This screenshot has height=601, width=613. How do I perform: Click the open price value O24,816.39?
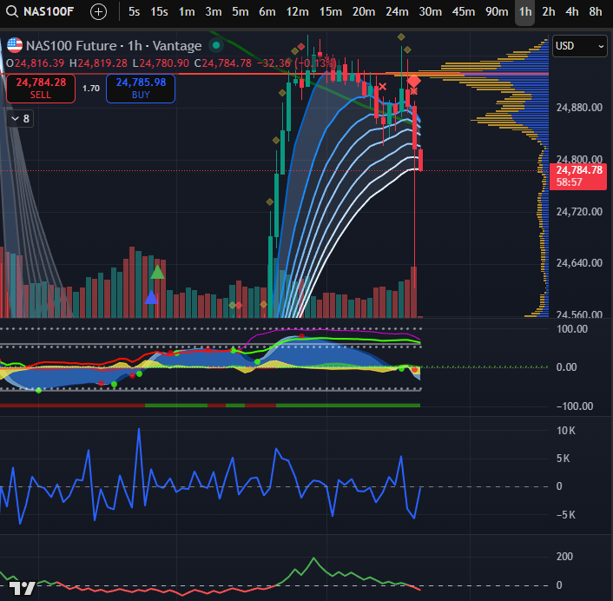pos(35,63)
